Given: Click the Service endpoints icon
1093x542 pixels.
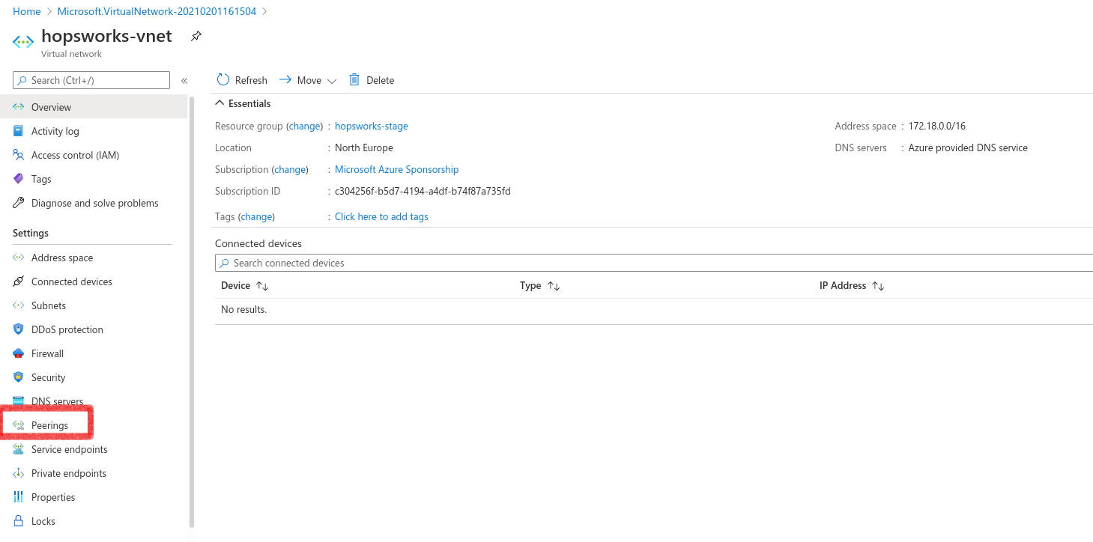Looking at the screenshot, I should click(19, 449).
